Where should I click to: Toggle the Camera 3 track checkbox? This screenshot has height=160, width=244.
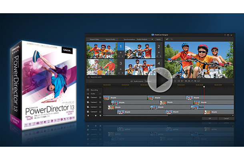coord(100,107)
